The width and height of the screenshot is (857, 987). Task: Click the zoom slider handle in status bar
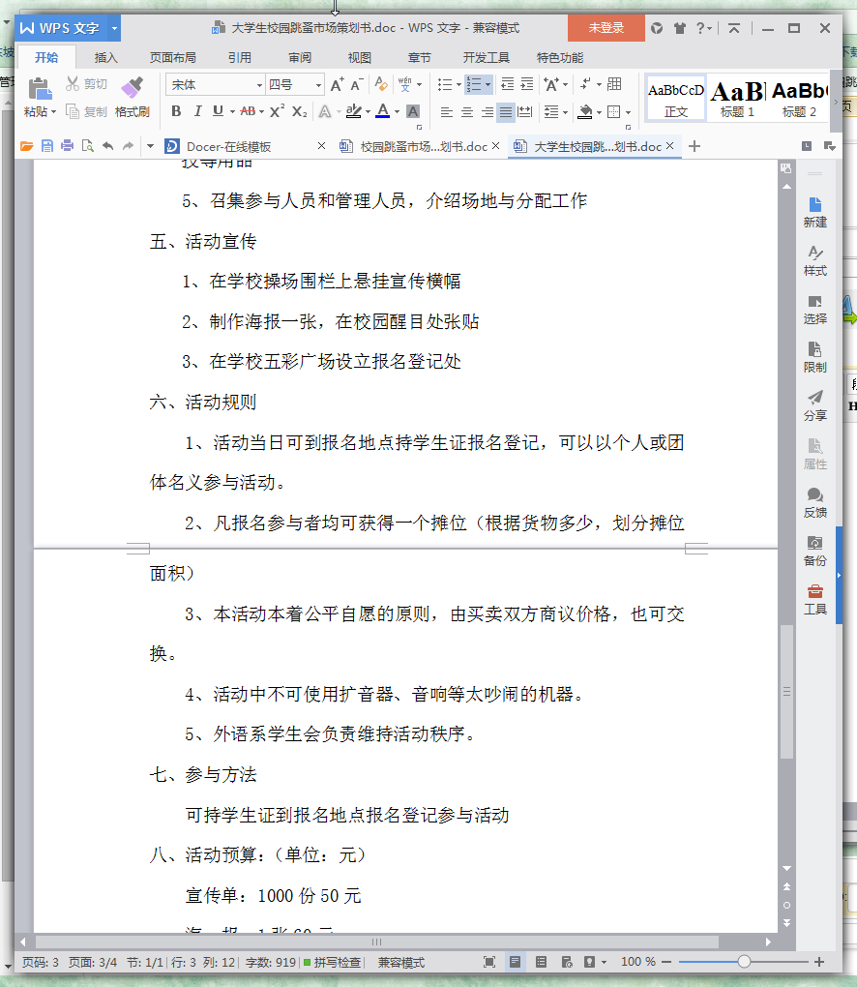pyautogui.click(x=744, y=962)
